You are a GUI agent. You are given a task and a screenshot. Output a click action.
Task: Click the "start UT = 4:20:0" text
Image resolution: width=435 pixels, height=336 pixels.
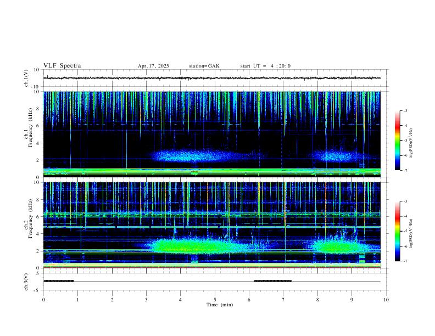pos(265,66)
